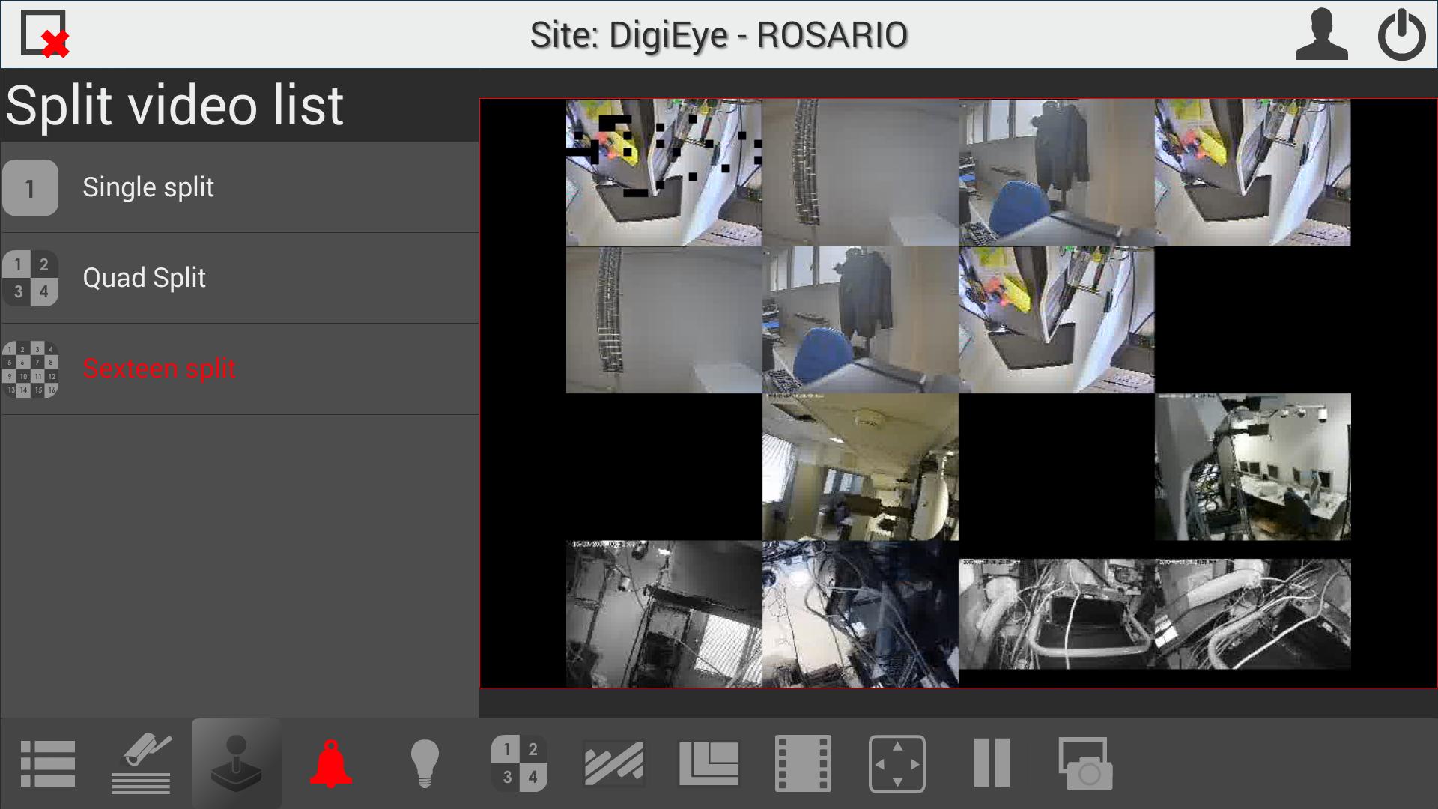1438x809 pixels.
Task: Take a snapshot with camera icon
Action: pos(1085,764)
